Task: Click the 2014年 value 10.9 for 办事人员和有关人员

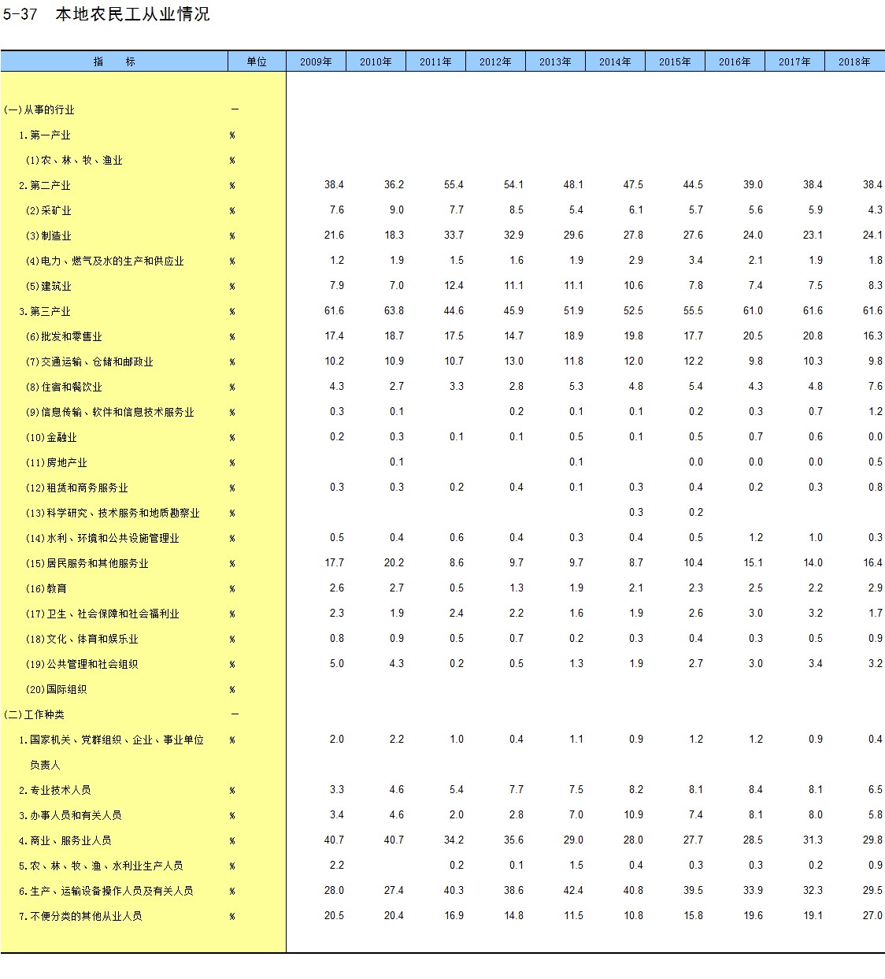Action: 633,815
